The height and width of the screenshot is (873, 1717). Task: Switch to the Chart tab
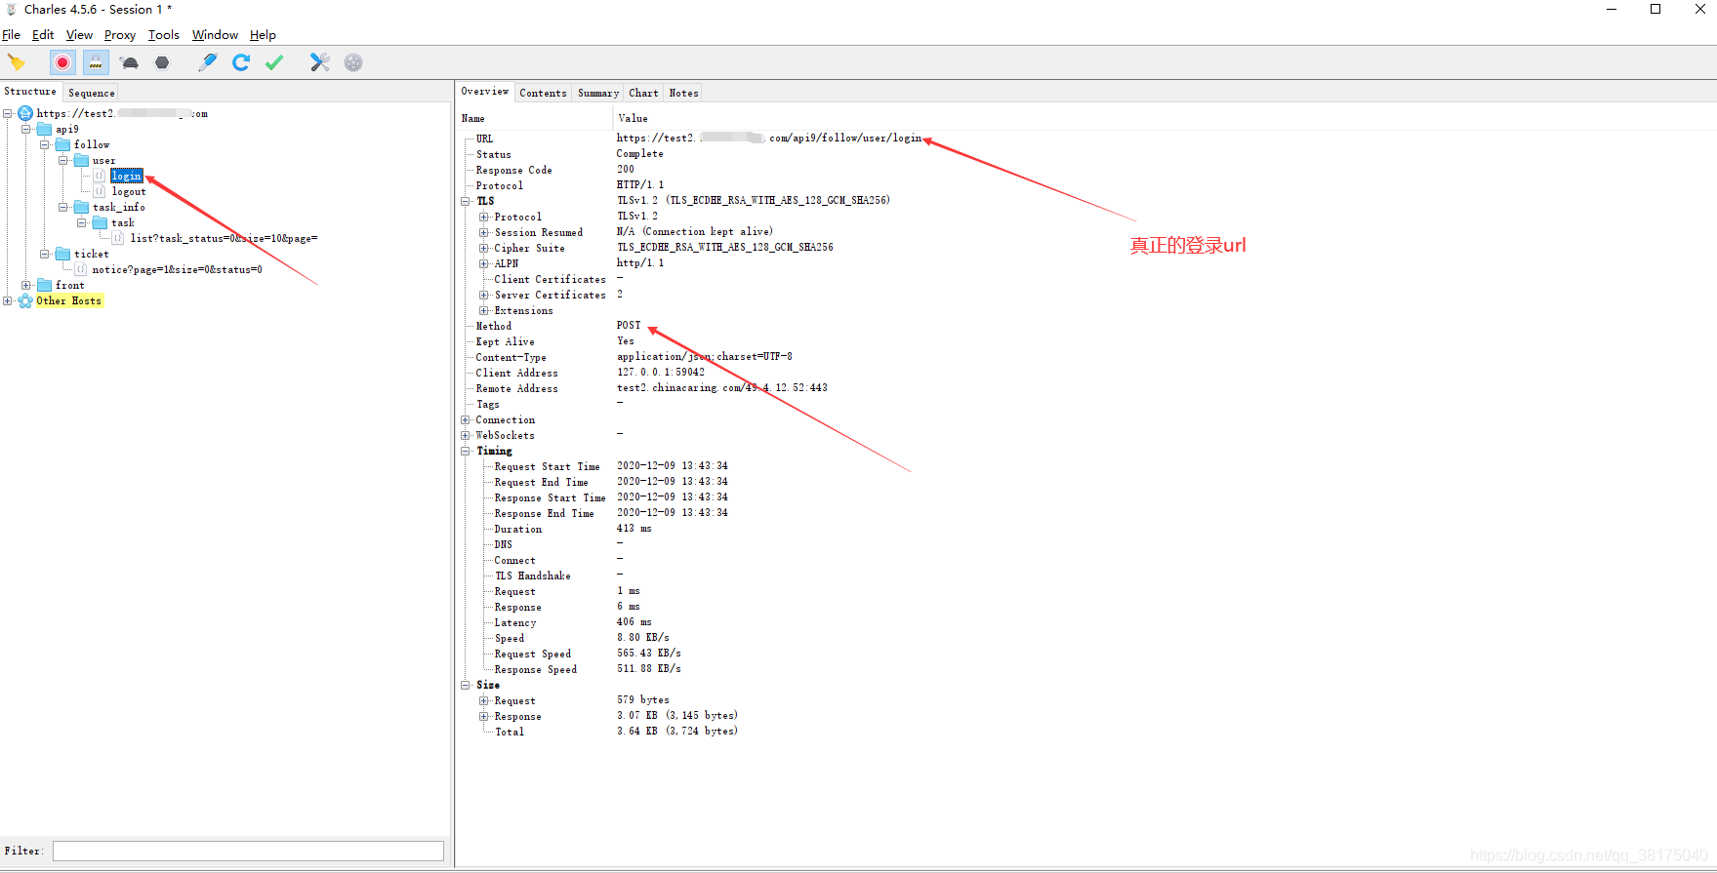[643, 93]
